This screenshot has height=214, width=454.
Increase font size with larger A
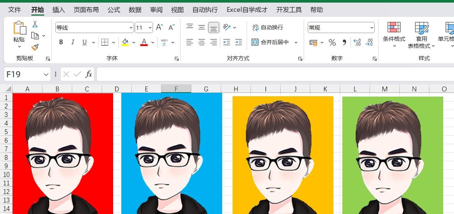[x=159, y=27]
